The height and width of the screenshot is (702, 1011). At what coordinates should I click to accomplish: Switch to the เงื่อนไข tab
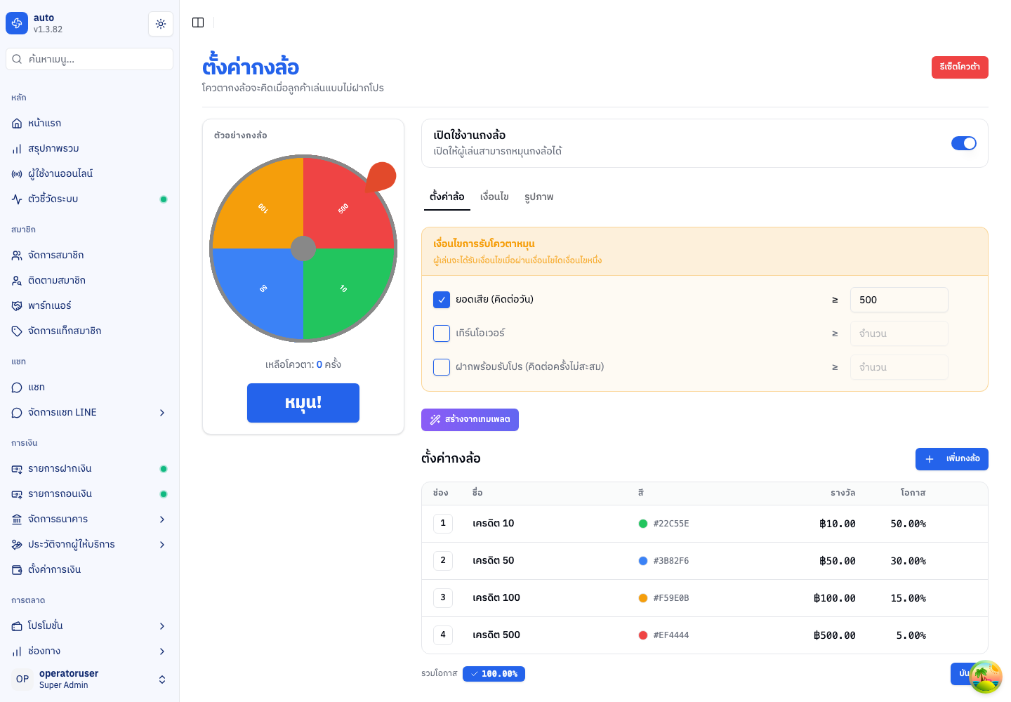tap(494, 197)
